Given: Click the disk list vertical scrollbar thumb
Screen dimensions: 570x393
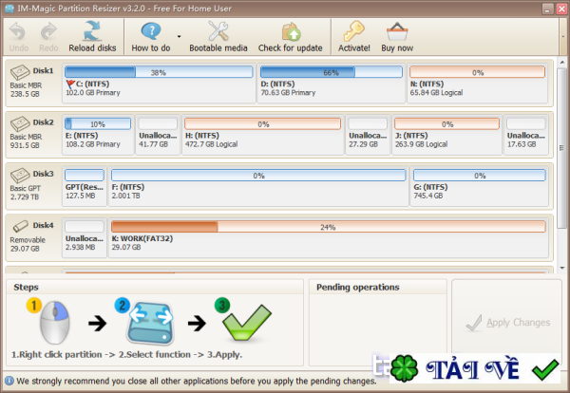Looking at the screenshot, I should tap(562, 147).
